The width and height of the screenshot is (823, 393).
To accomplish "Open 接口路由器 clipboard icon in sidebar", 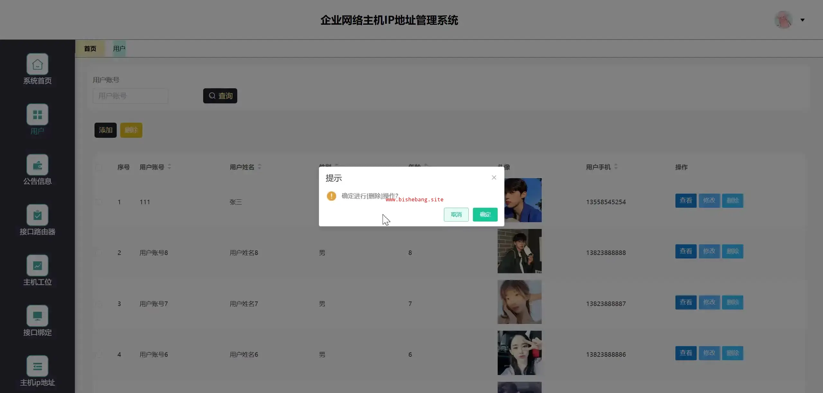I will point(37,215).
